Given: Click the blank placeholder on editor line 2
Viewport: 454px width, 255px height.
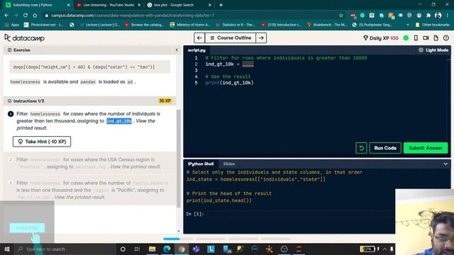Looking at the screenshot, I should click(248, 64).
